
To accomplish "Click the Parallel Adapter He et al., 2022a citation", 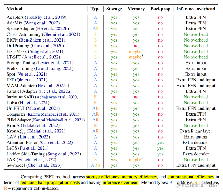I will (x=55, y=91).
